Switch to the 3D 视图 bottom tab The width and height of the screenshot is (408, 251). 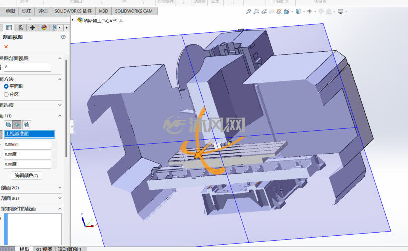click(44, 249)
